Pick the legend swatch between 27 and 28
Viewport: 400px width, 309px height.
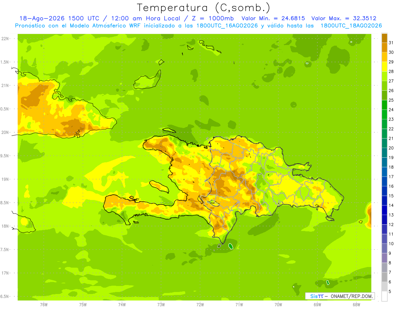tap(384, 76)
